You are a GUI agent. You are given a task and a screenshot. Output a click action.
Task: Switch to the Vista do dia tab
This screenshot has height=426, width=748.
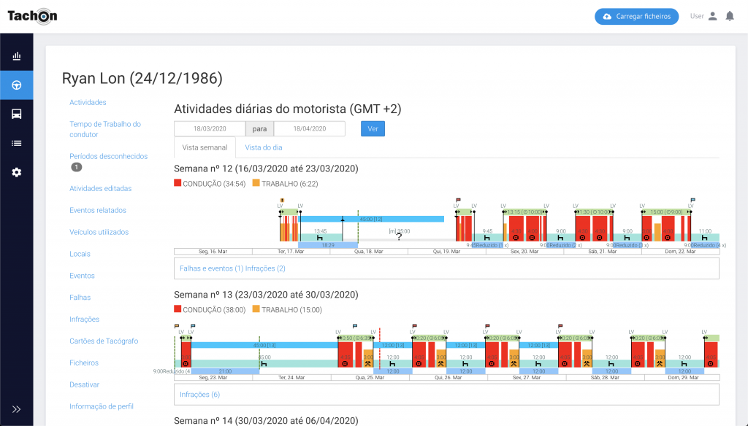click(x=264, y=147)
